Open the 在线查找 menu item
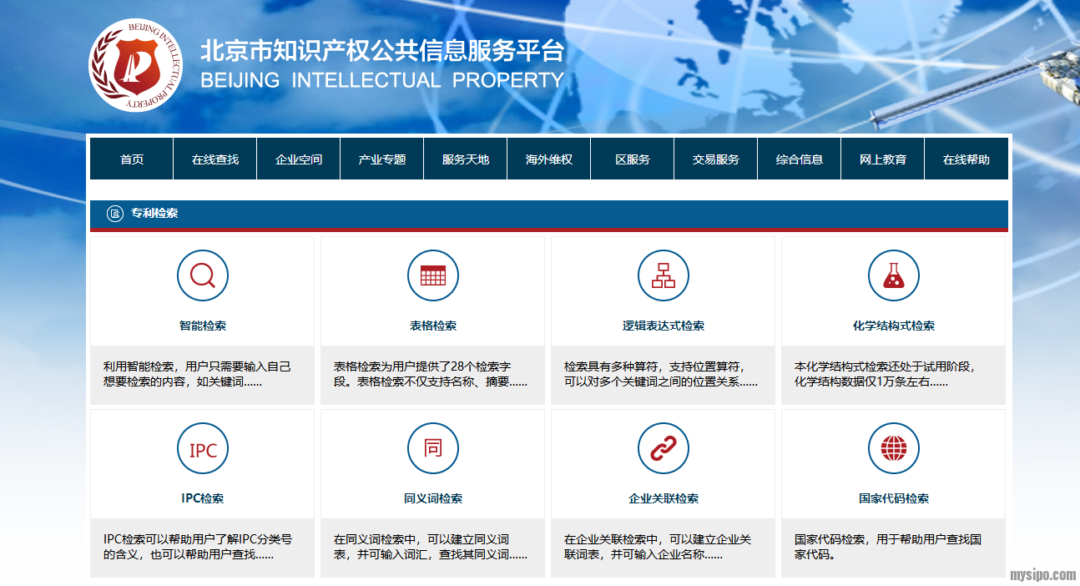 tap(215, 159)
